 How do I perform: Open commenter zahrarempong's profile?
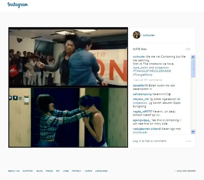[142, 94]
